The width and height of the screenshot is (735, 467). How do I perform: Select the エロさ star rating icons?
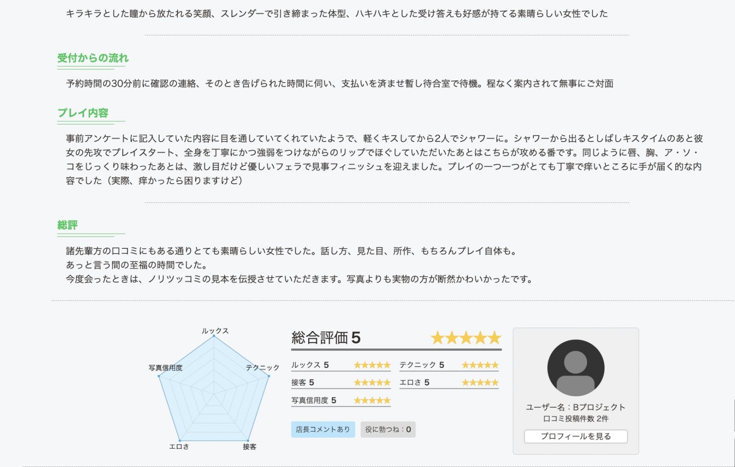[480, 383]
